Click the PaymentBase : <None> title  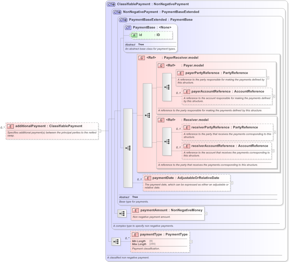tap(152, 28)
